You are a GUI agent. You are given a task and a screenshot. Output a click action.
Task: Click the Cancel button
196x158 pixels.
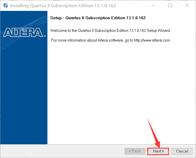[x=182, y=151]
